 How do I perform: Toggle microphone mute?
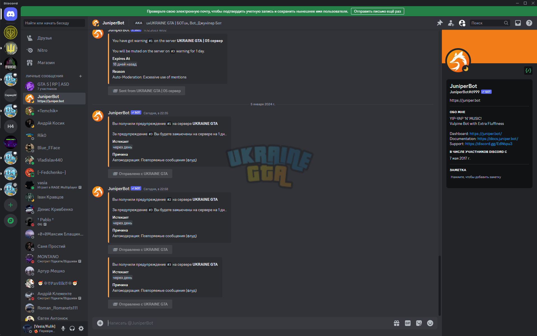point(63,328)
